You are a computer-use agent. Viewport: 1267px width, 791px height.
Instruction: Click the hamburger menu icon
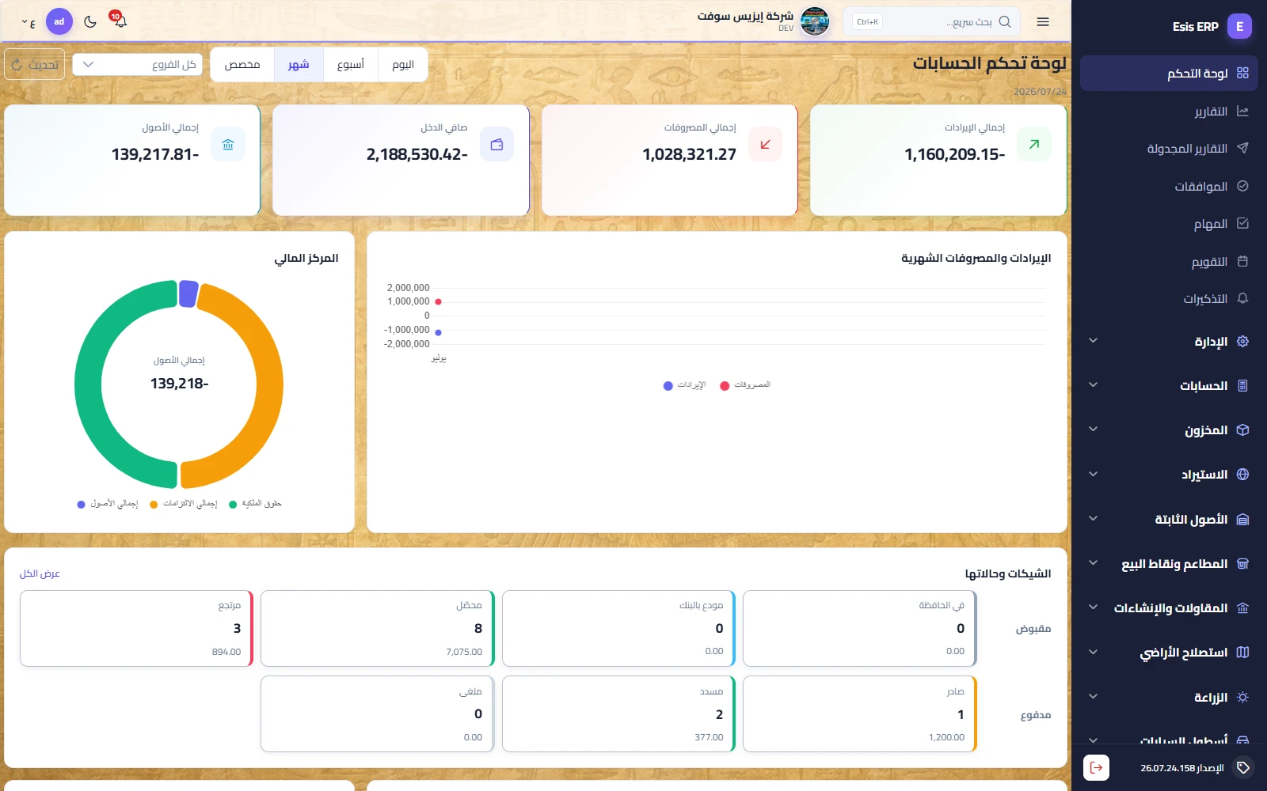click(1043, 22)
